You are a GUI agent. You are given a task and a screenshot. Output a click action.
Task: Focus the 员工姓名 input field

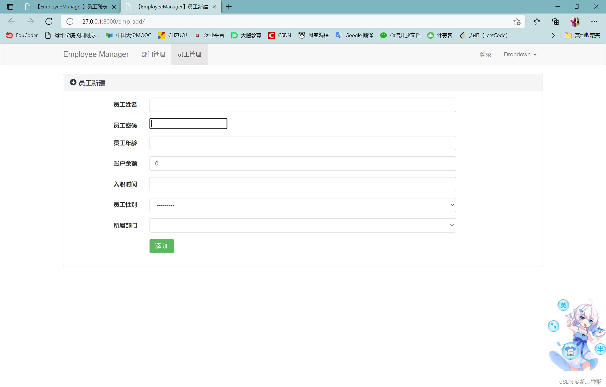pos(302,105)
